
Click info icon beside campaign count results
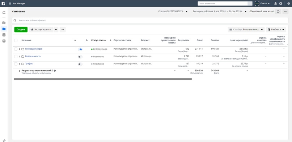(x=55, y=71)
